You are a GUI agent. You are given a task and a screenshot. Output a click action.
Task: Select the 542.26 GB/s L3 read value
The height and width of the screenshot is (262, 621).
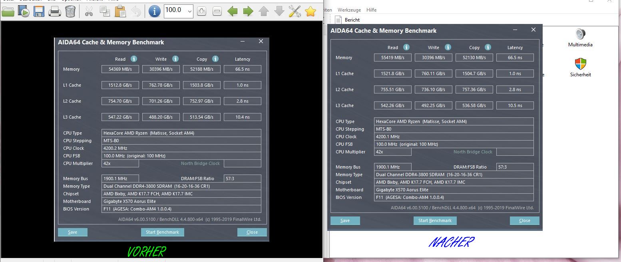point(393,105)
